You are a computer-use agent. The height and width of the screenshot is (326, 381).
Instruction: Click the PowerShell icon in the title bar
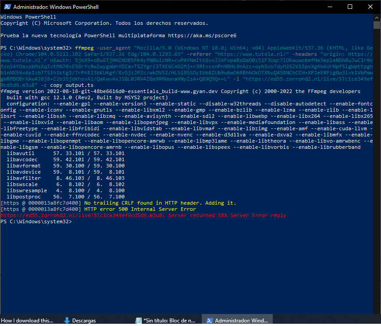point(7,7)
